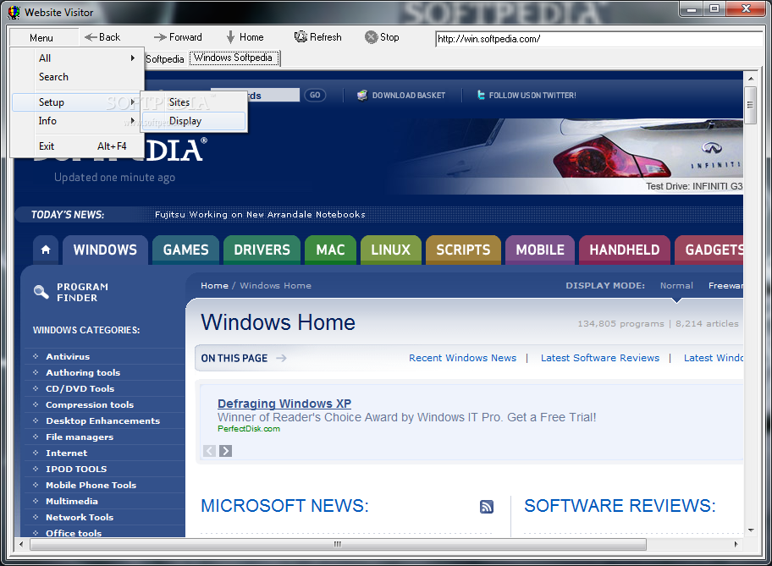
Task: Open the MAC section tab
Action: (330, 250)
